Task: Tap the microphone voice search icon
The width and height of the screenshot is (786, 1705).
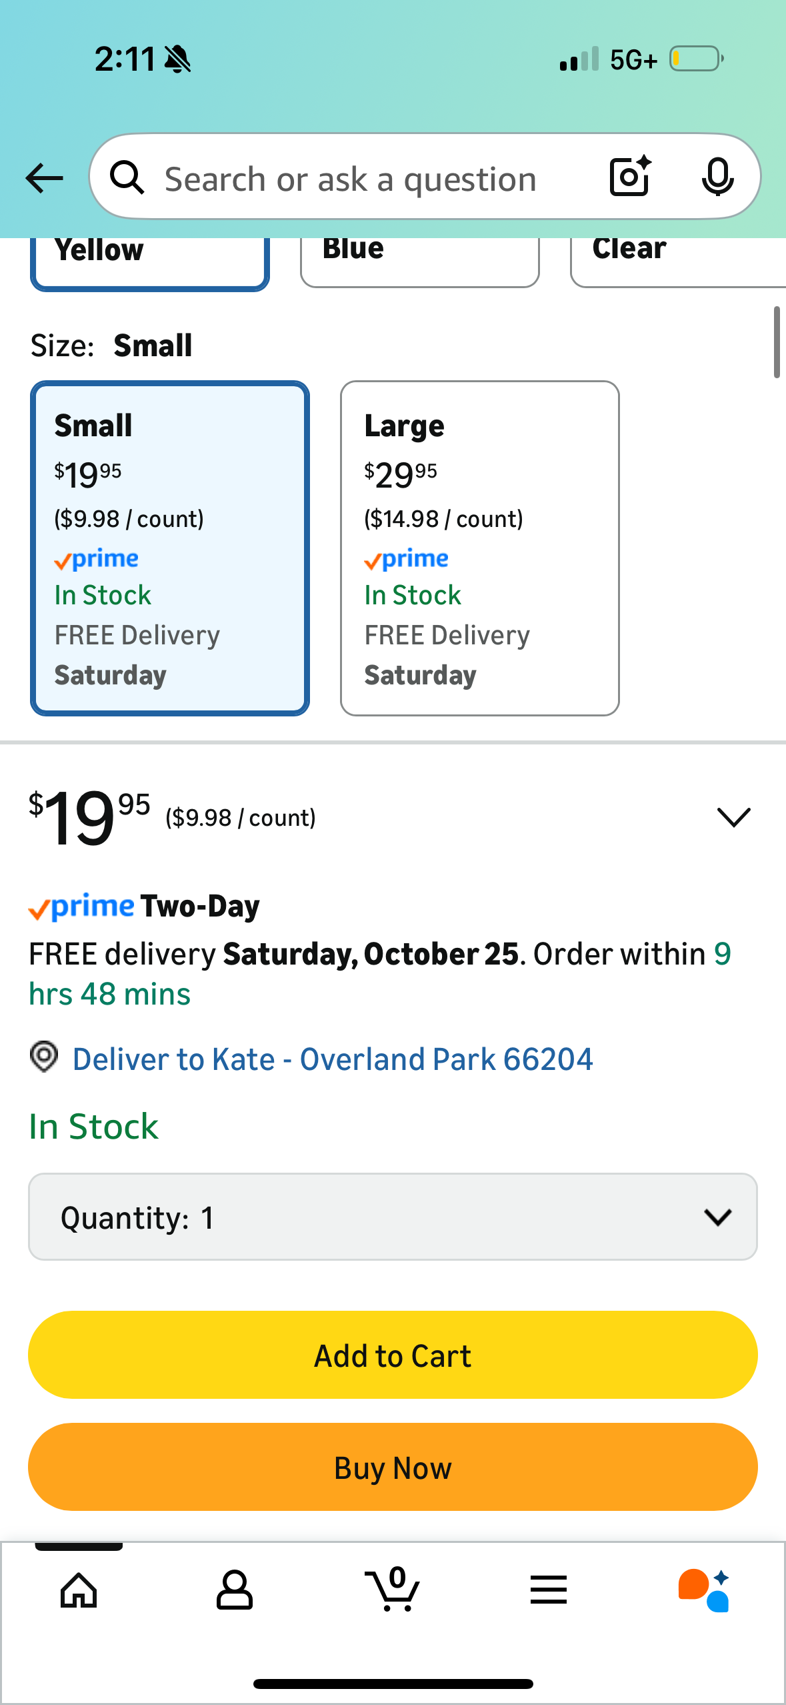Action: (x=717, y=177)
